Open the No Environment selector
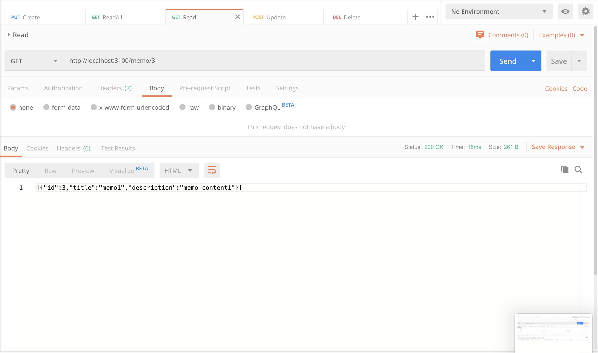The image size is (598, 353). 499,11
